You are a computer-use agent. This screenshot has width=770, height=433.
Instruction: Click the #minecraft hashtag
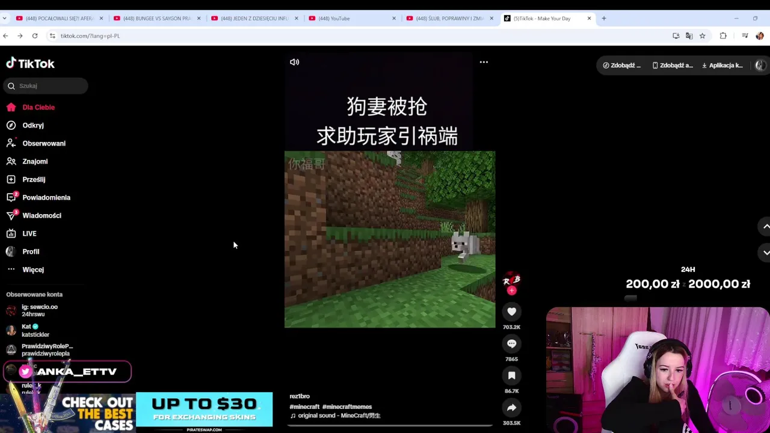[x=304, y=407]
